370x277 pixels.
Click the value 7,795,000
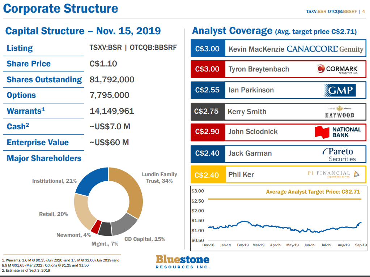point(109,95)
